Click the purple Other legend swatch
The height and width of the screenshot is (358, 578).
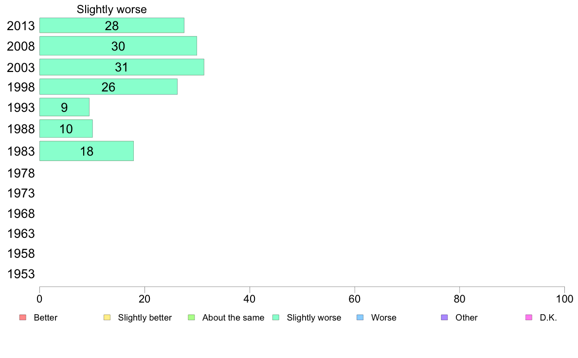445,318
